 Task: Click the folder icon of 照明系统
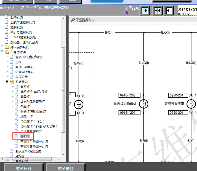point(12,82)
